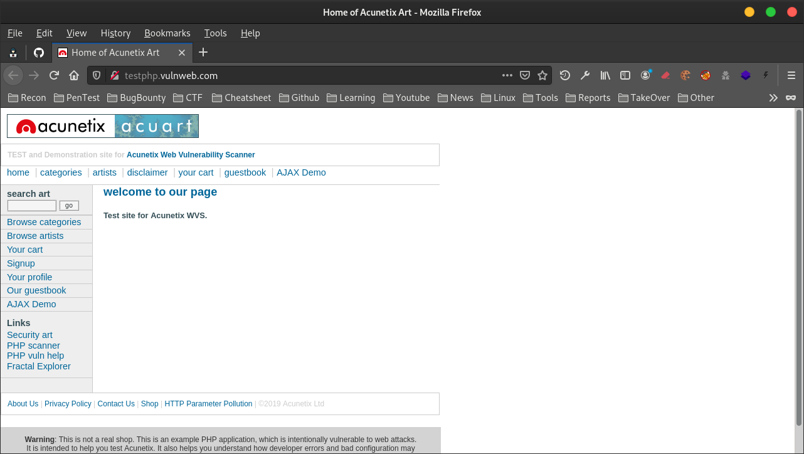Image resolution: width=804 pixels, height=454 pixels.
Task: Open a new tab with plus button
Action: point(203,53)
